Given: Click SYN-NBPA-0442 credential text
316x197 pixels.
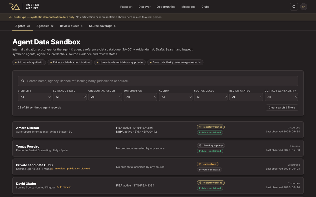Looking at the screenshot, I should 145,132.
